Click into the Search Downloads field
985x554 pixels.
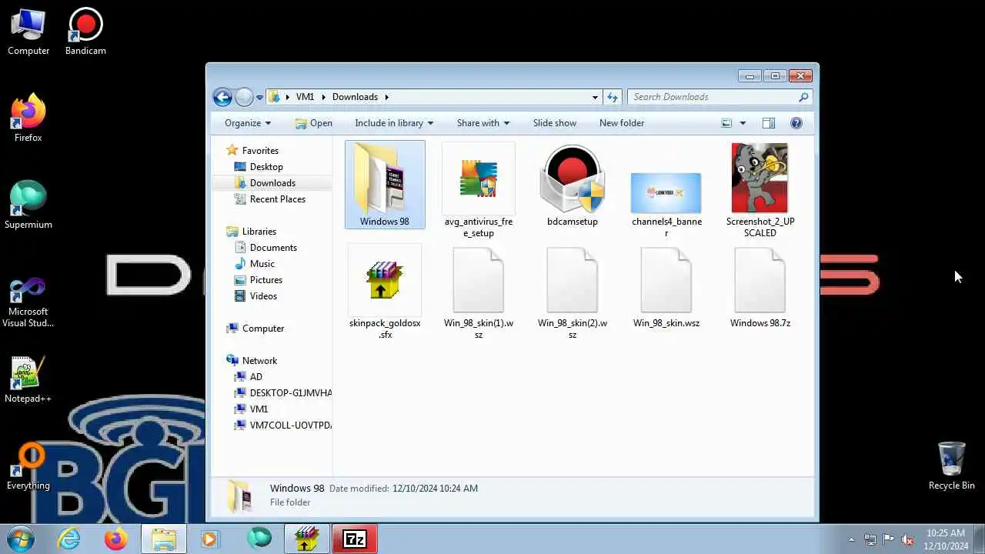[713, 97]
